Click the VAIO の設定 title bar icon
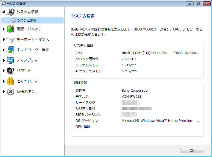The width and height of the screenshot is (212, 157). 4,3
